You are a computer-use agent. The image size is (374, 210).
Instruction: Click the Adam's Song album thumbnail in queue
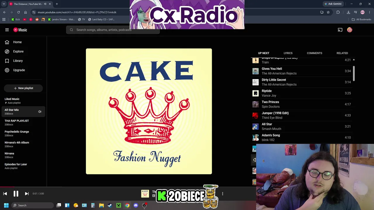pos(256,137)
